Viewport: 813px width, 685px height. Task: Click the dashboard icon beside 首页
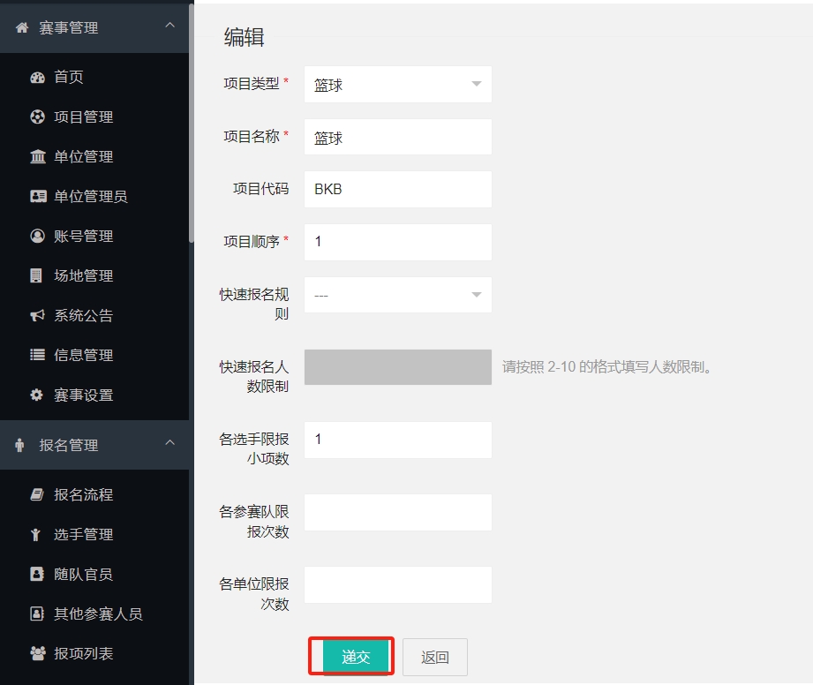click(37, 78)
